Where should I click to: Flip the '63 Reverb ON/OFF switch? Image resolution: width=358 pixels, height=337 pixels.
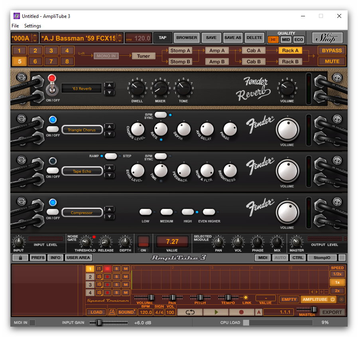tap(52, 88)
